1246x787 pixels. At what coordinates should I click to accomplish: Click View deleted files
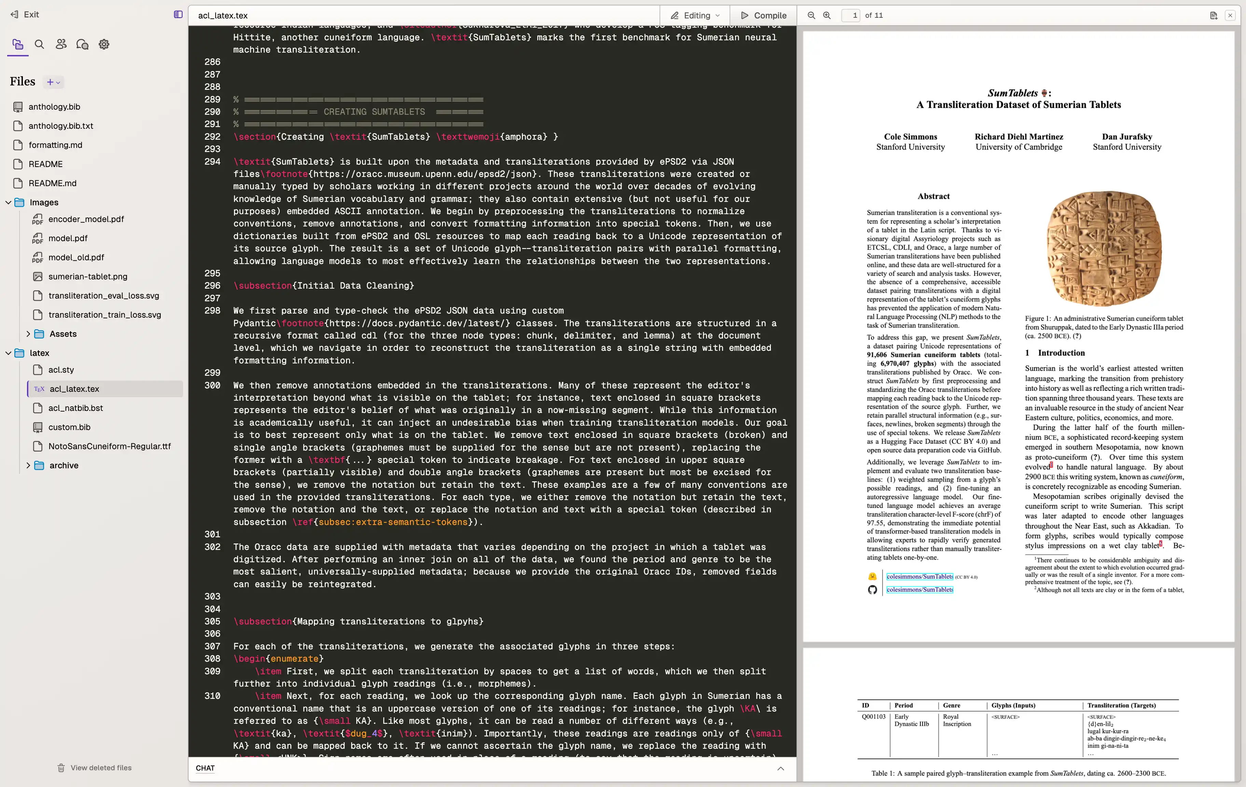(94, 767)
